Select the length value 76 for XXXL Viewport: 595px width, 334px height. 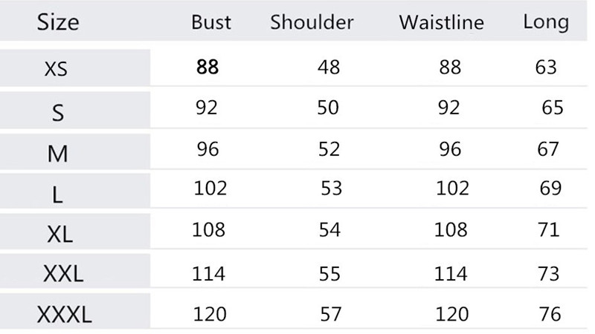(550, 314)
